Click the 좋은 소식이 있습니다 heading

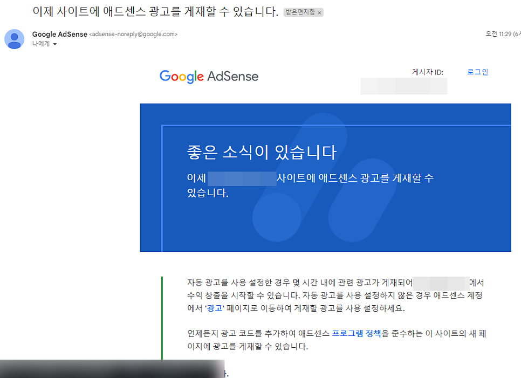click(x=262, y=152)
